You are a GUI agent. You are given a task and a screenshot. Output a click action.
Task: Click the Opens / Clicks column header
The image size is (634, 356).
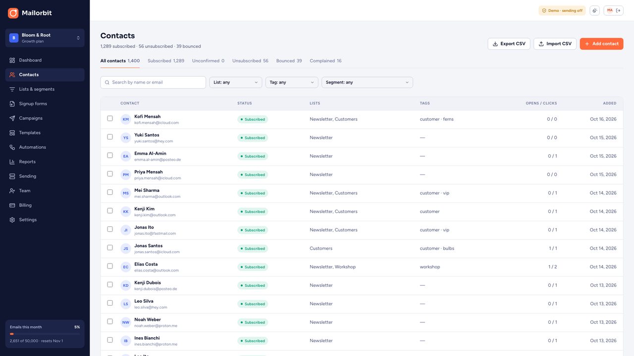point(541,103)
